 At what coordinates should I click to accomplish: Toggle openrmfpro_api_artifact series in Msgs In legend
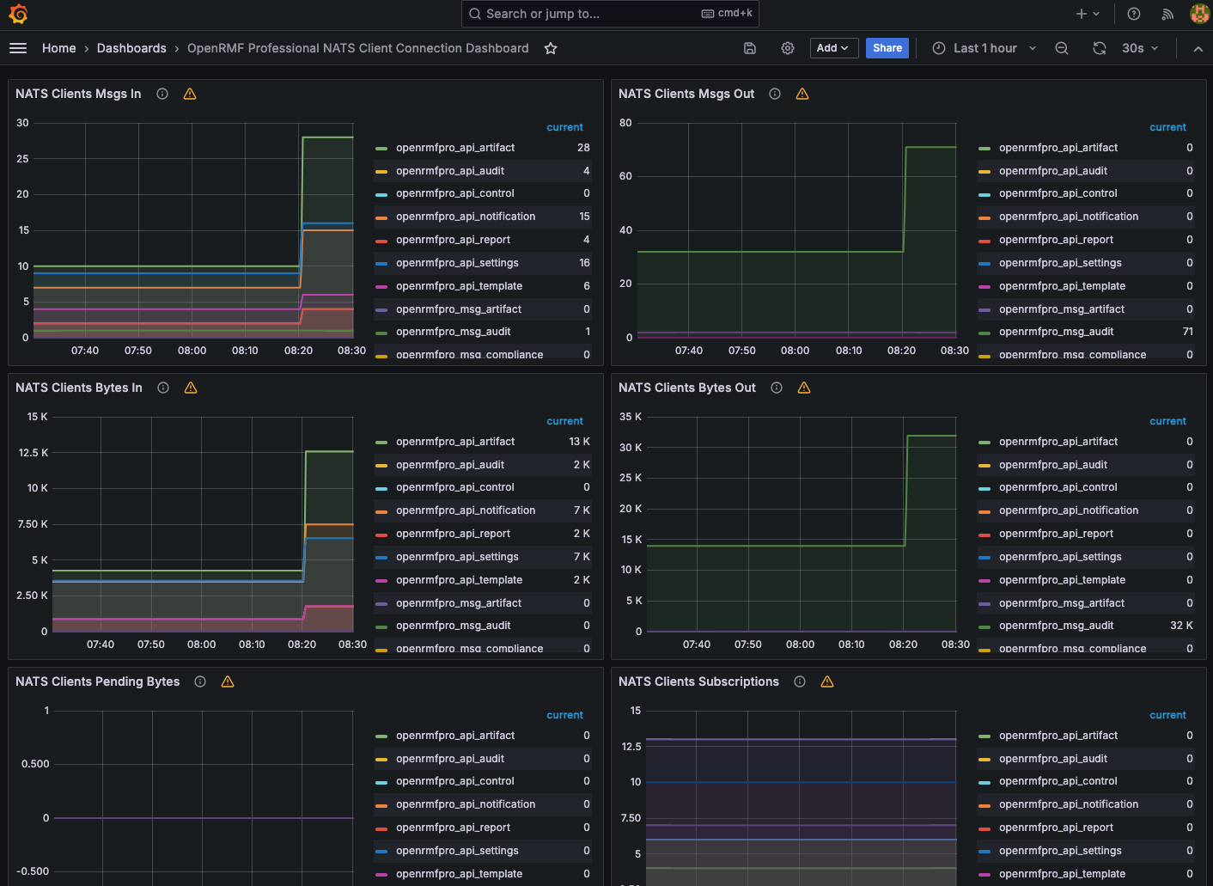[455, 148]
